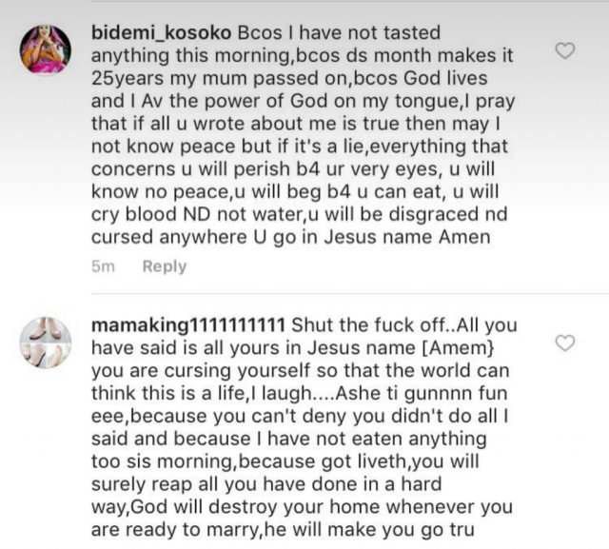Reply to bidemi_kosoko's comment
The width and height of the screenshot is (609, 549).
tap(164, 266)
